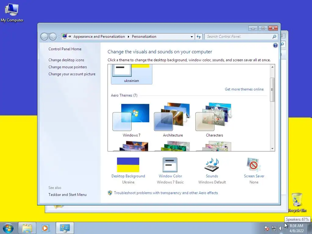
Task: Minimize the Personalization window
Action: pos(253,28)
